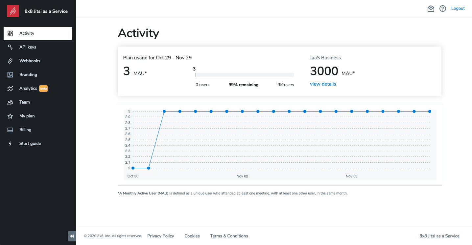The image size is (472, 245).
Task: Click the last data point on chart
Action: coord(430,112)
